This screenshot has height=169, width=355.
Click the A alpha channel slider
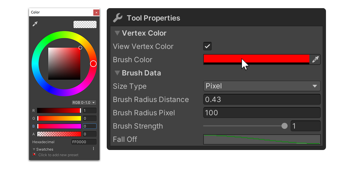[59, 134]
